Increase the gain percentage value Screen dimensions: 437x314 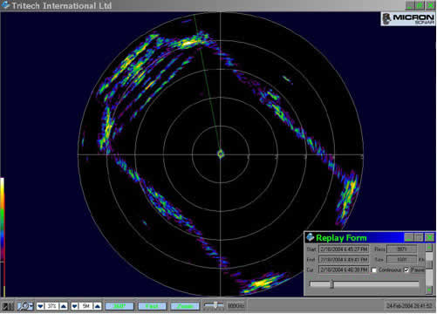click(x=64, y=306)
